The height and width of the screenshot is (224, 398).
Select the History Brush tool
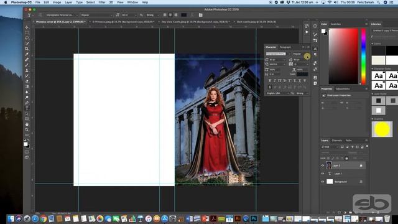click(27, 76)
